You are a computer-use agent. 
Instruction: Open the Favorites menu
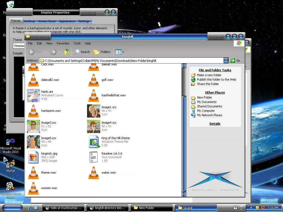63,43
